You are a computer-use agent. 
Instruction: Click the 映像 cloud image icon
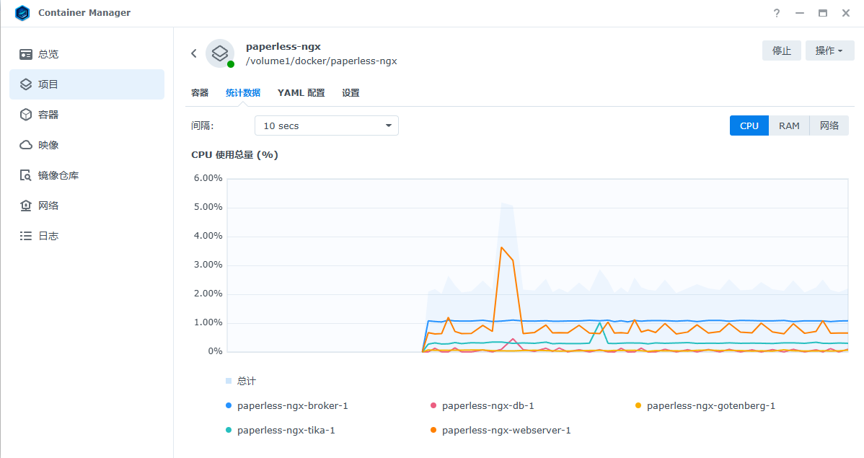click(26, 145)
